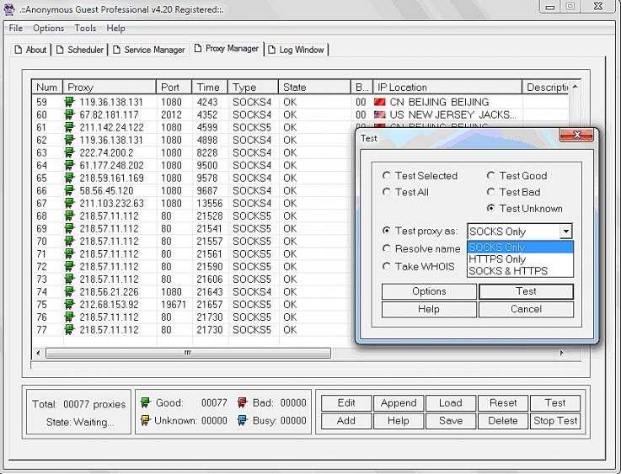Open the Options menu
The height and width of the screenshot is (474, 621).
pyautogui.click(x=48, y=28)
